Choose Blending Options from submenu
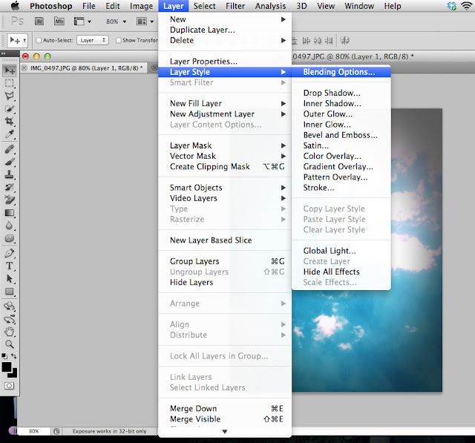The height and width of the screenshot is (443, 475). [x=341, y=72]
